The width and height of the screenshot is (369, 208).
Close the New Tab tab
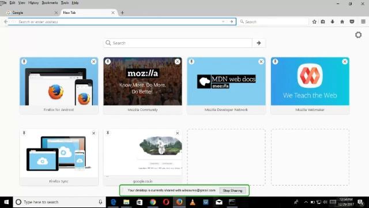[113, 13]
